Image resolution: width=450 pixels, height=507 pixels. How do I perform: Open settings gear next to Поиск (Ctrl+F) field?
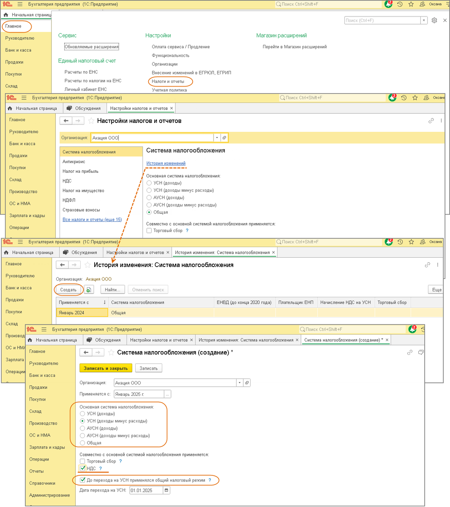pyautogui.click(x=434, y=20)
